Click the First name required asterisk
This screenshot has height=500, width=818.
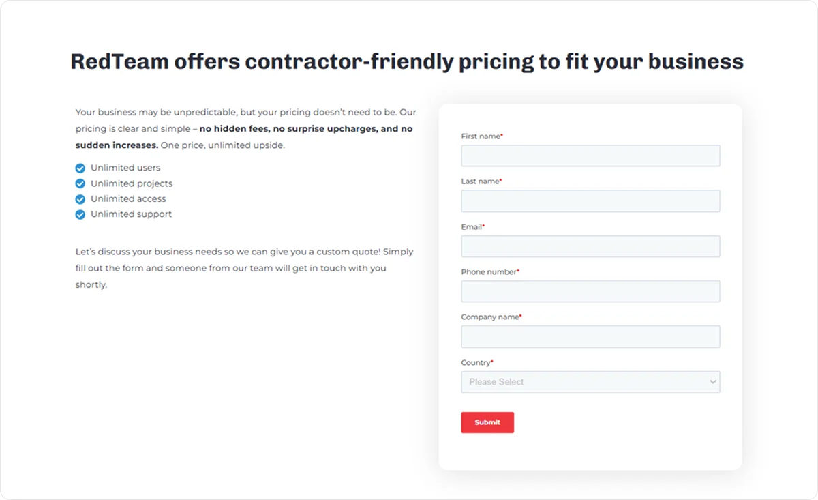500,134
